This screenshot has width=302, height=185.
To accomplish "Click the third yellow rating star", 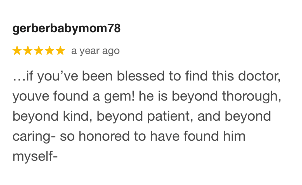I will tap(39, 51).
